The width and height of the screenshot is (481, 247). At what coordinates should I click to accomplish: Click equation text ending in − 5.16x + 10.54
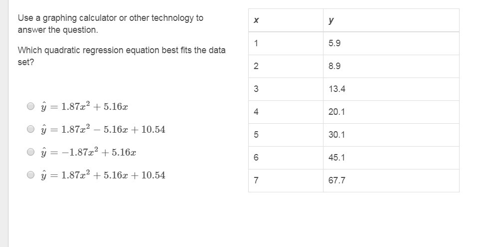pos(103,129)
